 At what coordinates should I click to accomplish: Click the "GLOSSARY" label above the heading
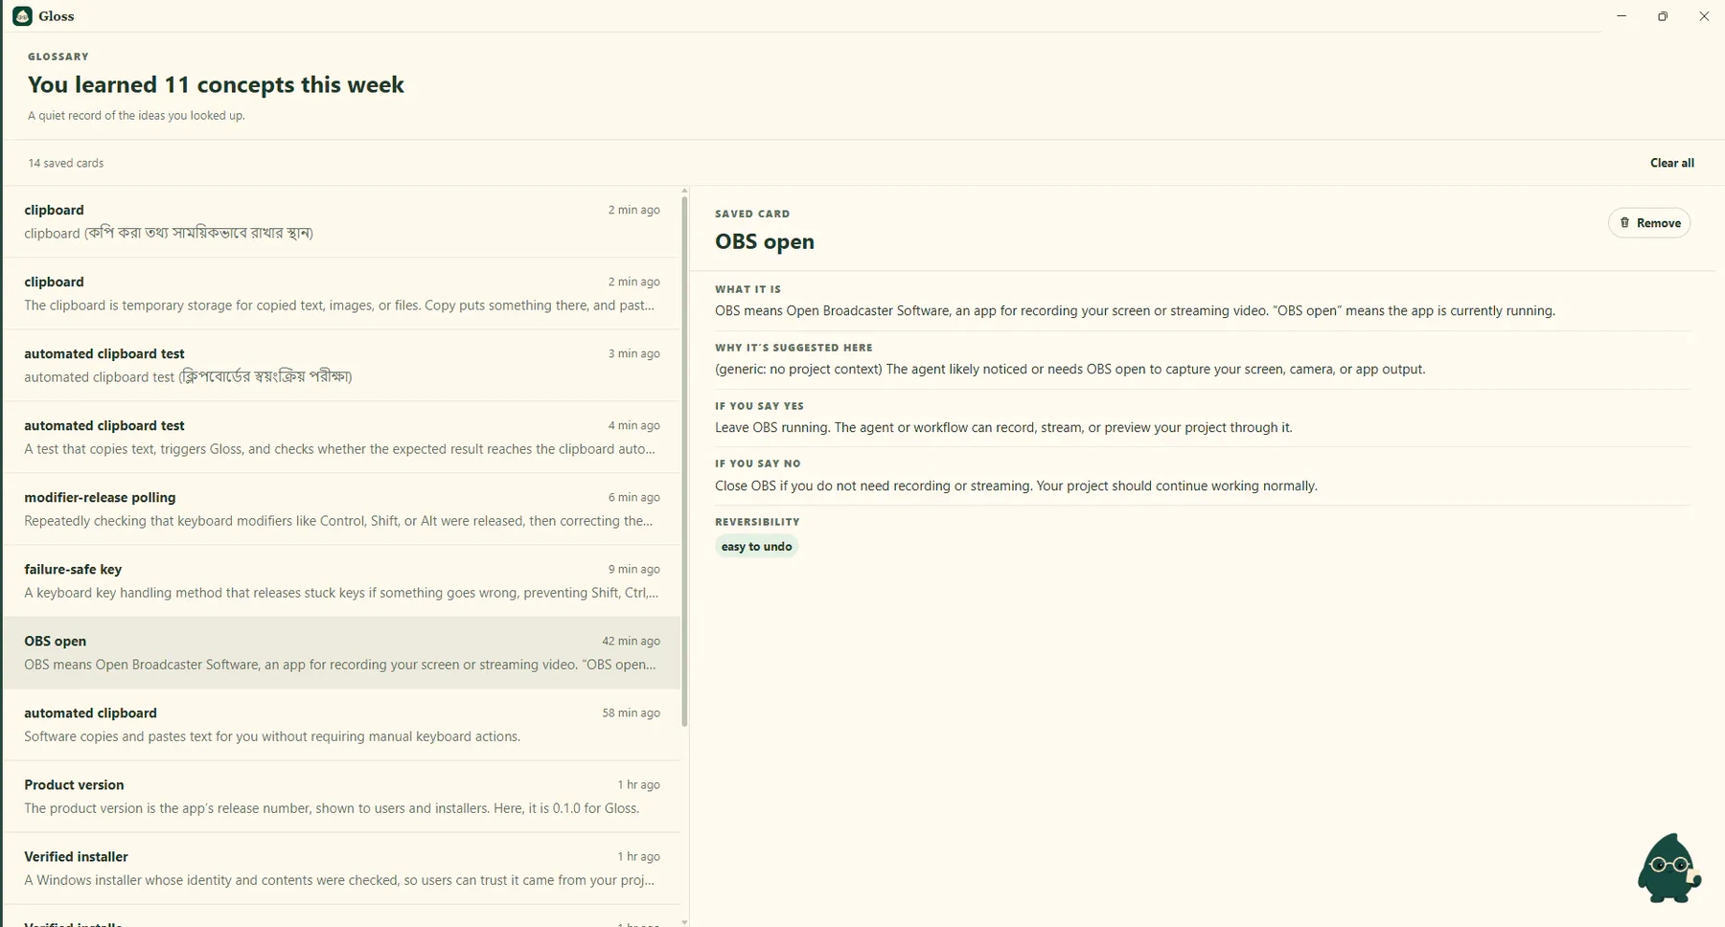(58, 57)
